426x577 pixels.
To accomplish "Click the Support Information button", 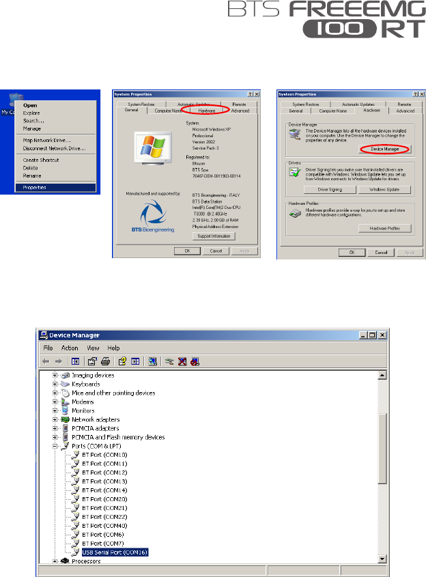I will (x=214, y=236).
